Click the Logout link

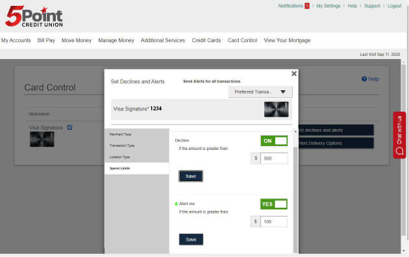[395, 6]
